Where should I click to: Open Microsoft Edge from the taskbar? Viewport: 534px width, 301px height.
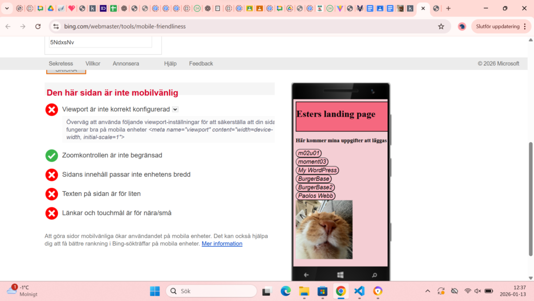(285, 291)
